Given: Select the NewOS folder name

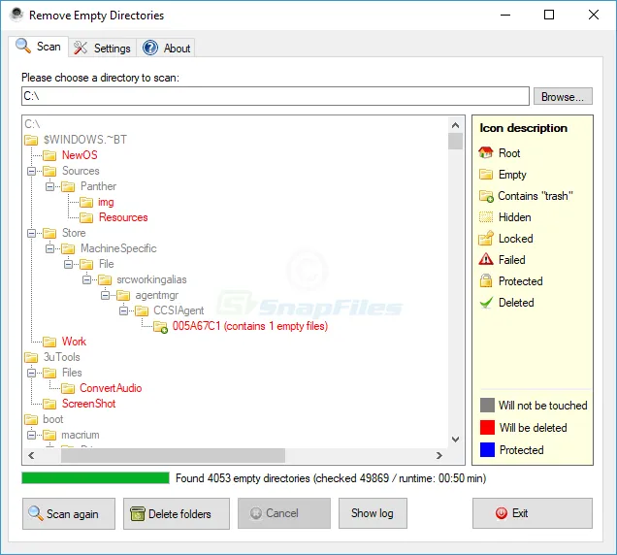Looking at the screenshot, I should [80, 155].
